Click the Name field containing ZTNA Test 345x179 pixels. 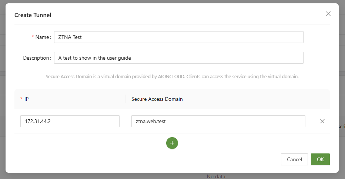click(178, 37)
